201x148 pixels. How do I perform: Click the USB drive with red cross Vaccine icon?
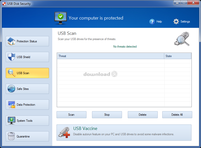64,132
